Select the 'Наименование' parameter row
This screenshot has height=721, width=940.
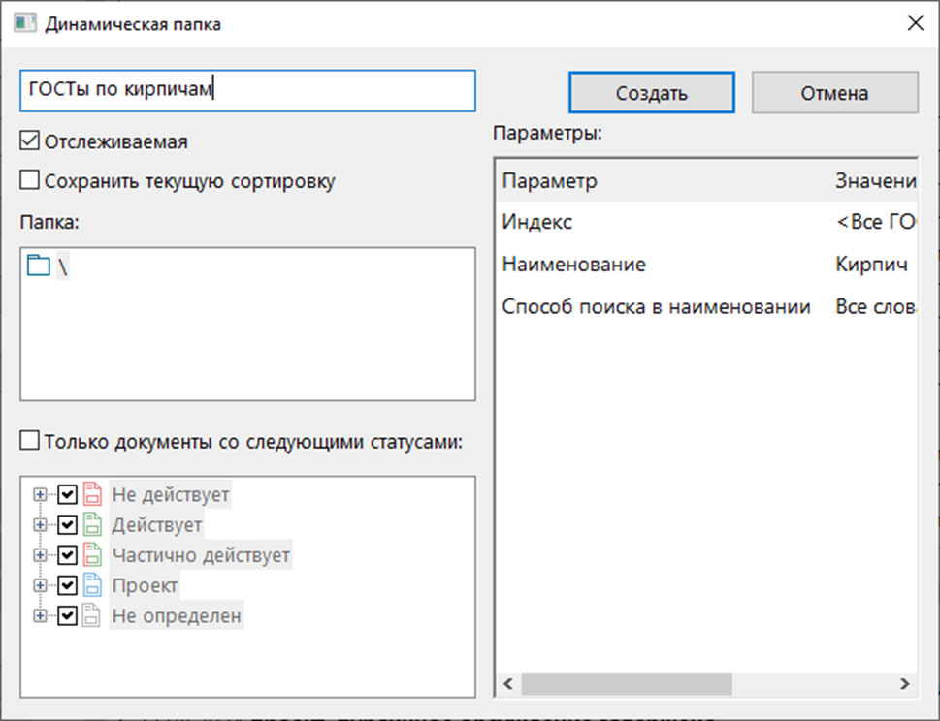[x=707, y=265]
